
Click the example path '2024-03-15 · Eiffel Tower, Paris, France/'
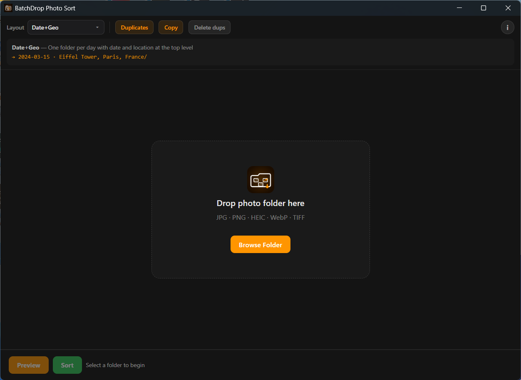pos(82,57)
